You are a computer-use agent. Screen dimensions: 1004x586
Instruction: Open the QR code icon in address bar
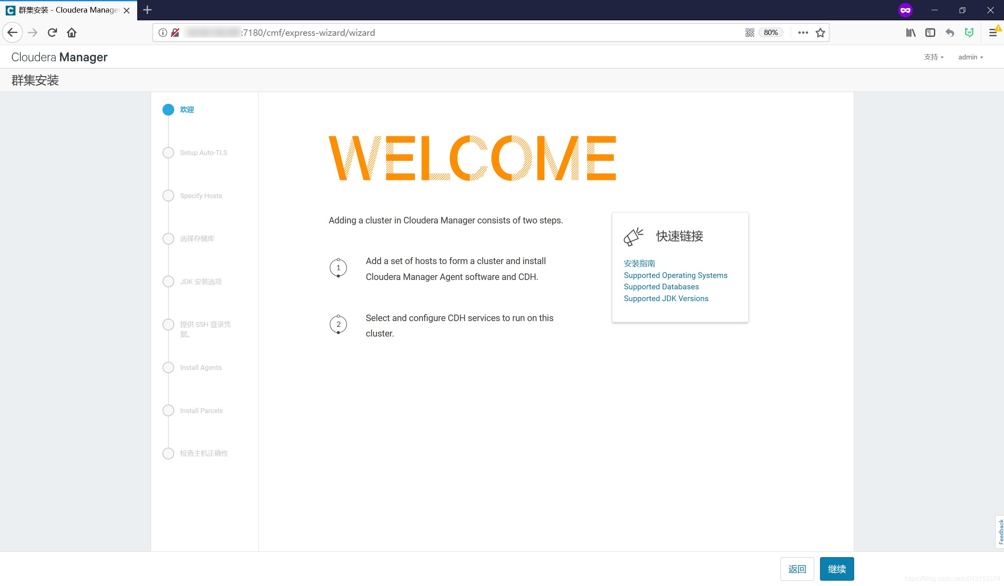750,33
